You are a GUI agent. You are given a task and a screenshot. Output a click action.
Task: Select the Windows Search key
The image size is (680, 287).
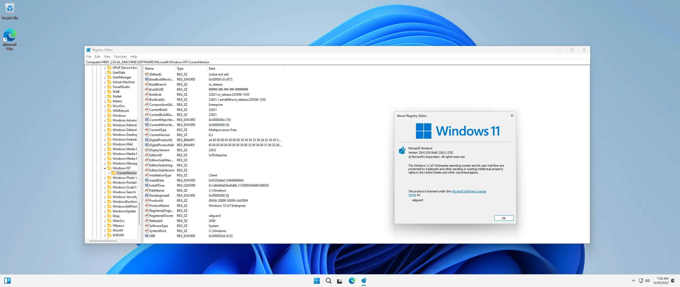(x=124, y=192)
